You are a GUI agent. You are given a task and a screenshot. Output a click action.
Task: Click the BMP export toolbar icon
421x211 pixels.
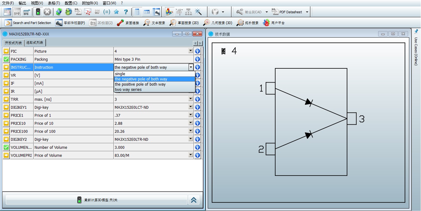pyautogui.click(x=17, y=12)
